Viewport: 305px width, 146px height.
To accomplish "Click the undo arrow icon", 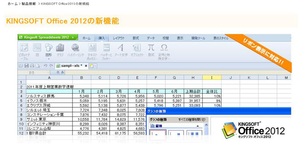I will [x=45, y=66].
